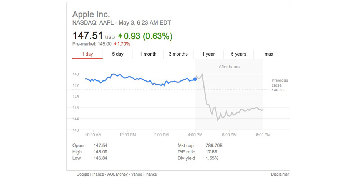This screenshot has width=357, height=178.
Task: Click the Disclaimer link
Action: (280, 174)
